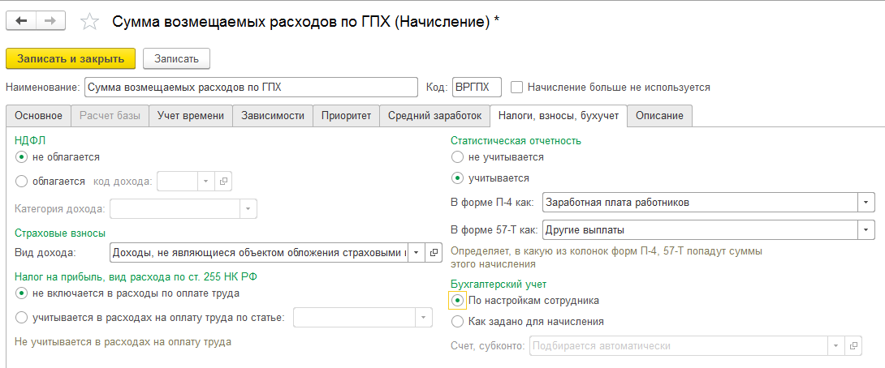The image size is (885, 368).
Task: Click the Наименование input field
Action: 251,88
